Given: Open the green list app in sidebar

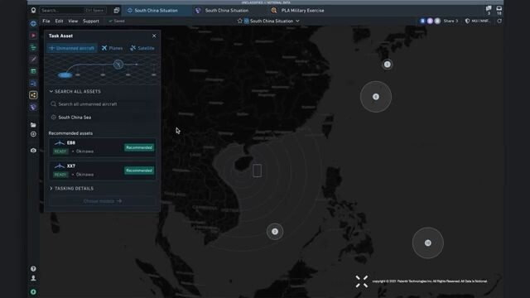Looking at the screenshot, I should [x=33, y=47].
